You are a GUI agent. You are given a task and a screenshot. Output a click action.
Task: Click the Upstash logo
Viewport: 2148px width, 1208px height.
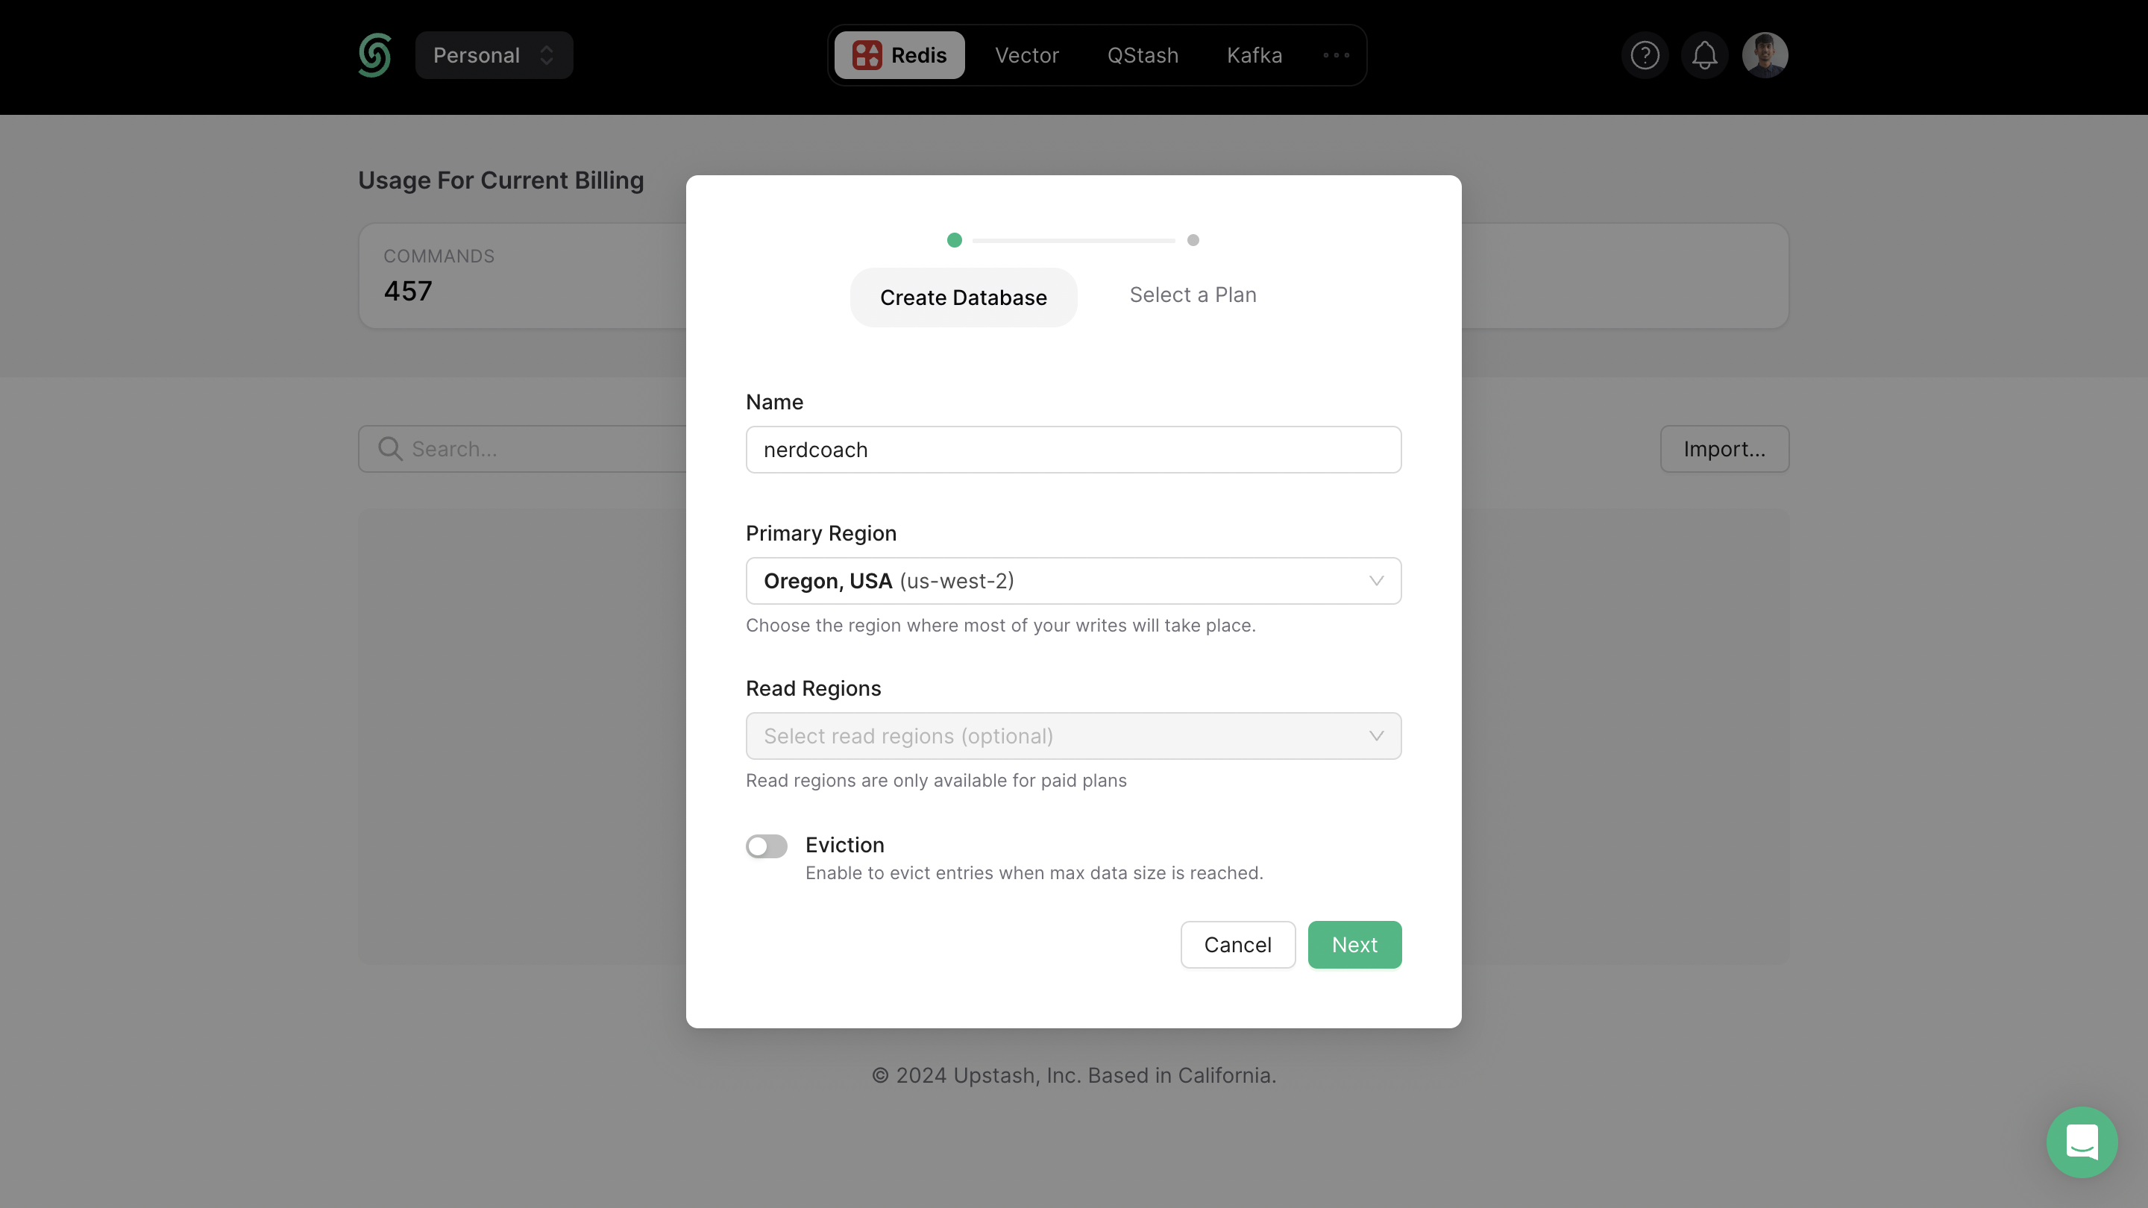[374, 55]
